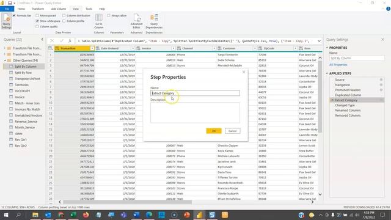Open Excel from the taskbar
The image size is (391, 220).
[x=73, y=215]
